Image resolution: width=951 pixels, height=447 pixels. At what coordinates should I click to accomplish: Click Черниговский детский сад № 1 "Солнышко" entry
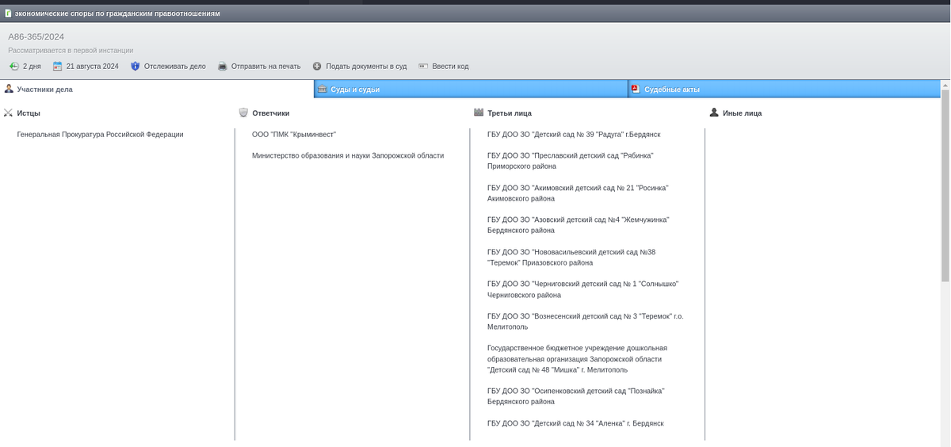pos(582,289)
